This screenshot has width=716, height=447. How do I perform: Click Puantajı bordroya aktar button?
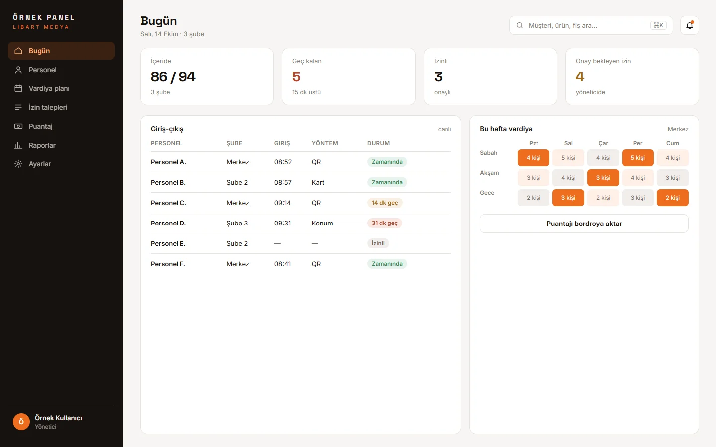coord(584,223)
